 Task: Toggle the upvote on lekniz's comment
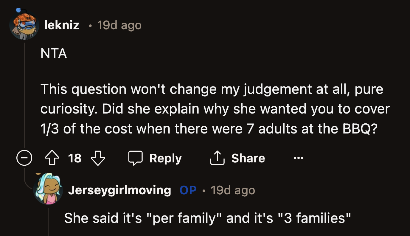pyautogui.click(x=52, y=158)
